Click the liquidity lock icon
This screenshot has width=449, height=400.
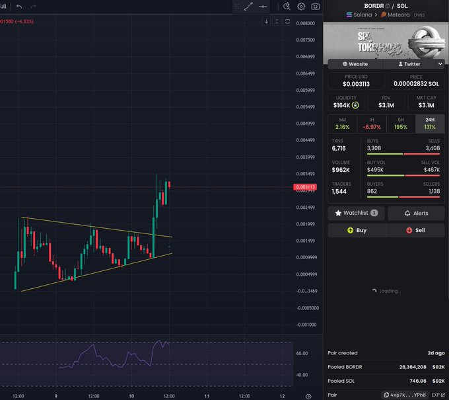point(355,105)
